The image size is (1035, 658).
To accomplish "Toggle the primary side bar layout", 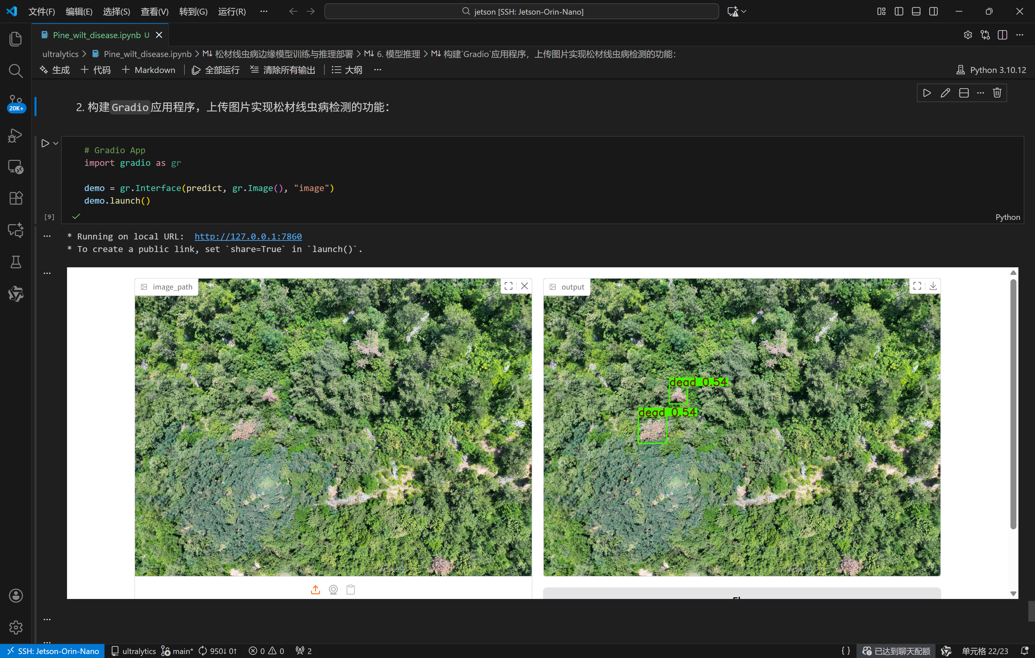I will 899,12.
